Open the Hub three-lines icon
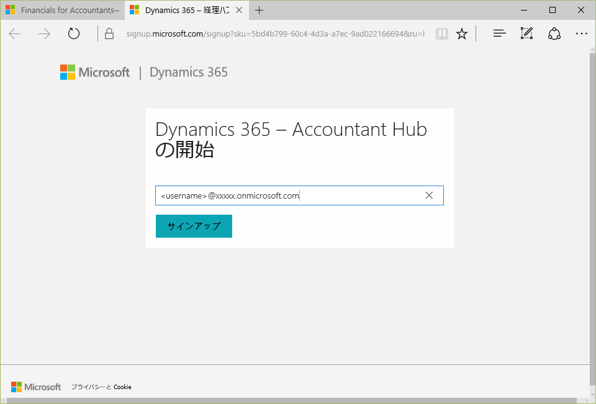Viewport: 596px width, 404px height. (499, 34)
